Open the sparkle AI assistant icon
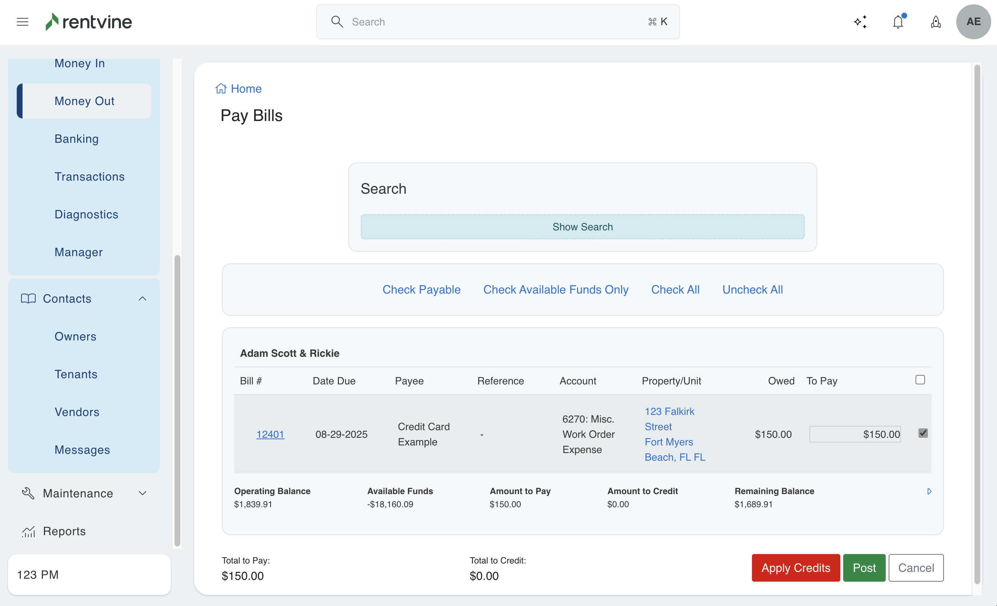 pyautogui.click(x=860, y=22)
